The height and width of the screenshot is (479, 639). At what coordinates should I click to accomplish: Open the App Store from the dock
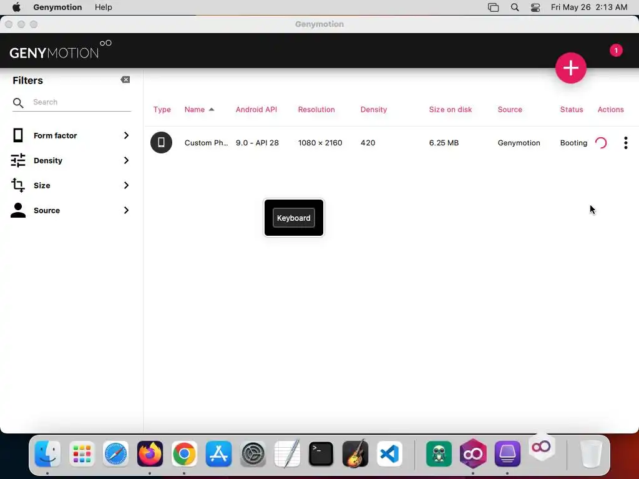click(x=218, y=454)
